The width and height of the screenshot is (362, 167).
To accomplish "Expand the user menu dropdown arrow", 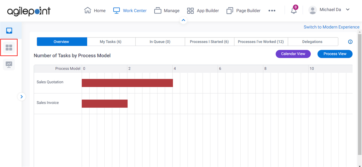I will [348, 10].
